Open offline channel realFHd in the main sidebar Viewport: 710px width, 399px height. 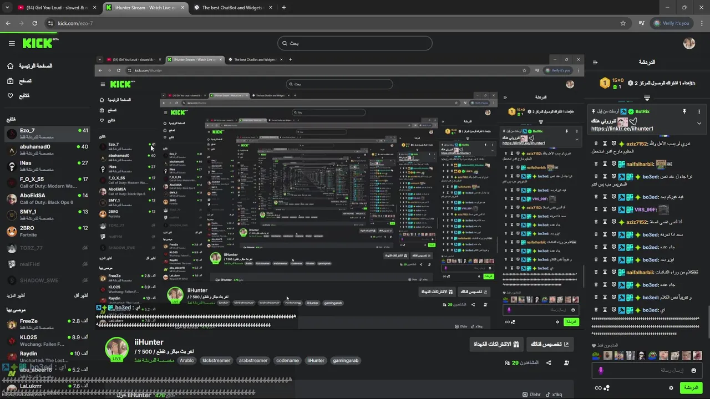(x=47, y=264)
